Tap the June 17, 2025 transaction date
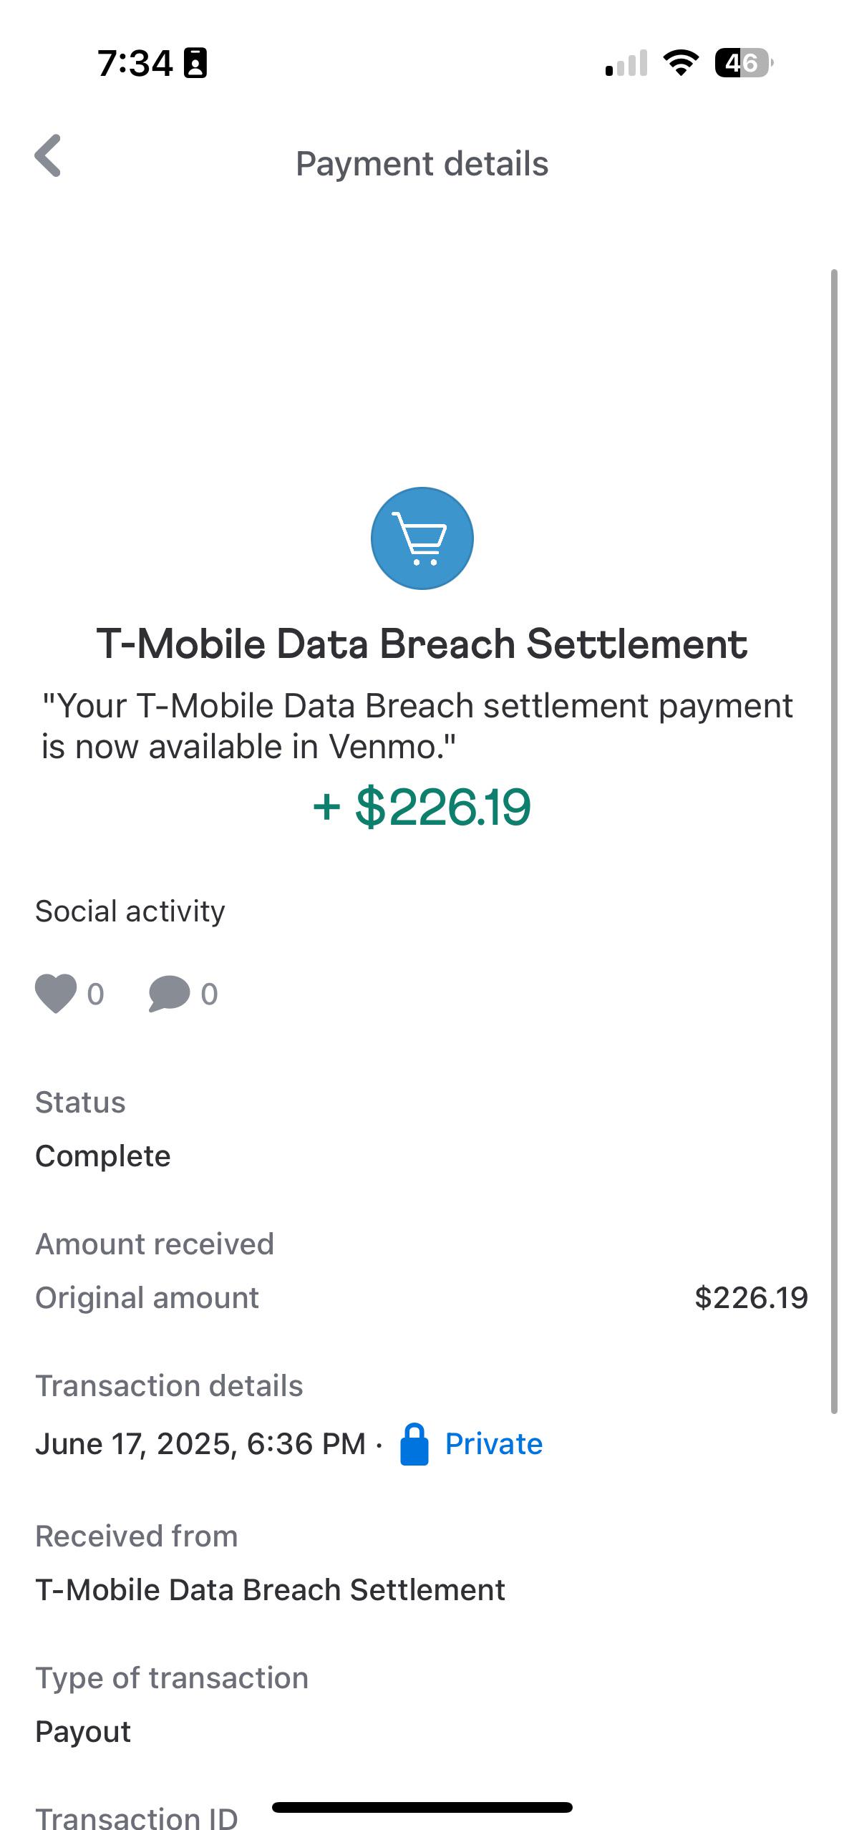The height and width of the screenshot is (1830, 844). point(200,1444)
